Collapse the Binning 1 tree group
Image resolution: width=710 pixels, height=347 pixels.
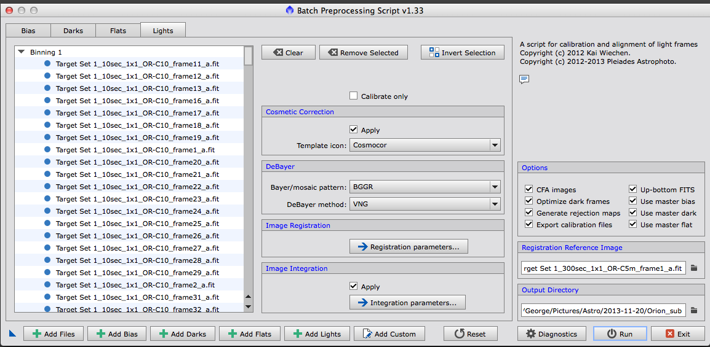click(22, 53)
